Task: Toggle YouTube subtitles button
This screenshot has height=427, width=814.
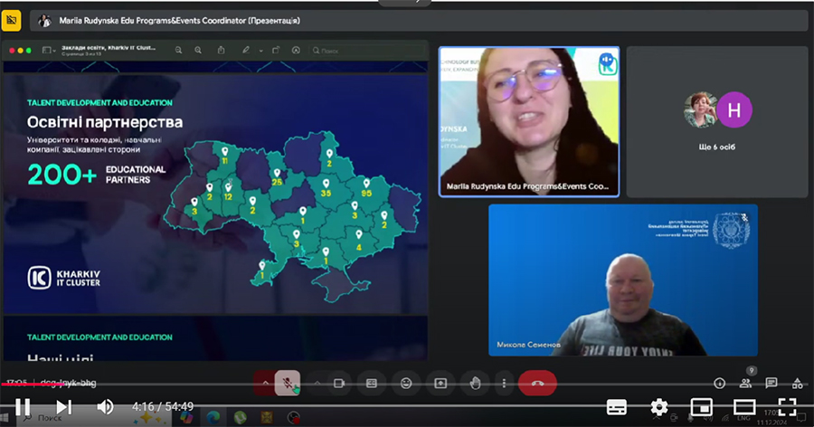Action: [x=616, y=407]
